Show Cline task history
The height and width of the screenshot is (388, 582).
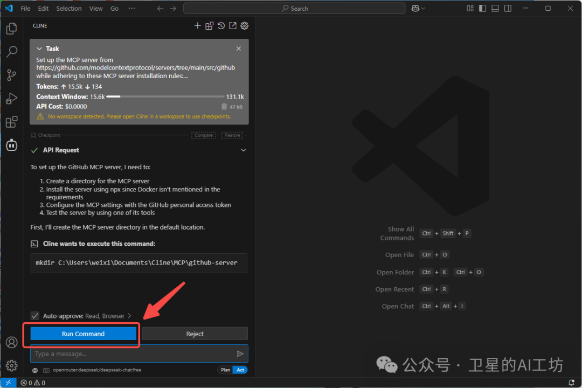[x=221, y=25]
